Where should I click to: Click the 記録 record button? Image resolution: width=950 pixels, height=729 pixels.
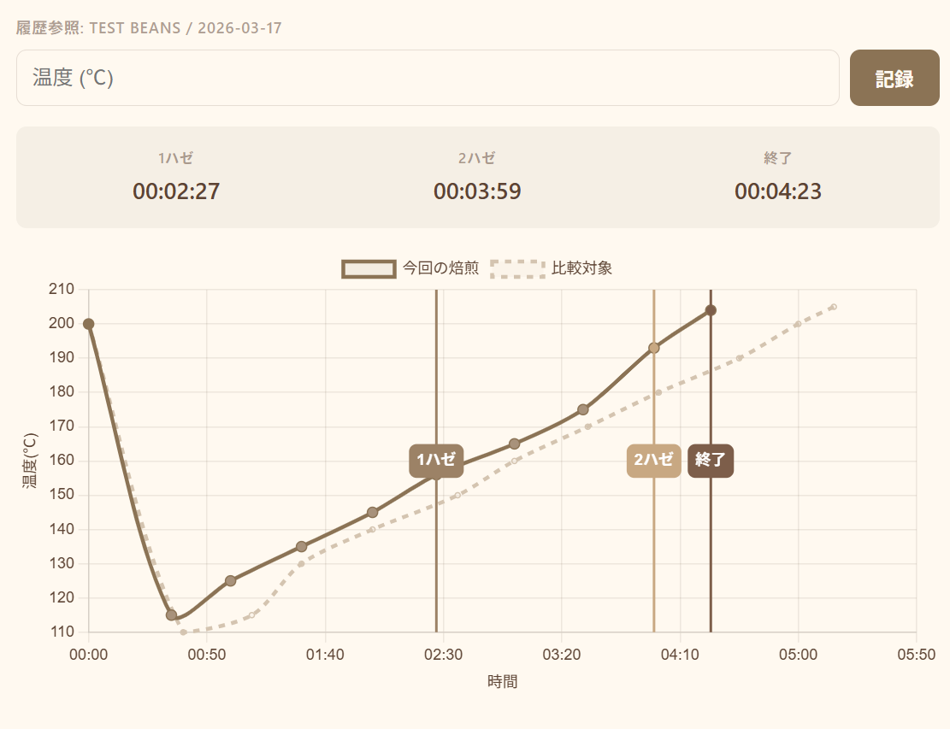tap(894, 78)
